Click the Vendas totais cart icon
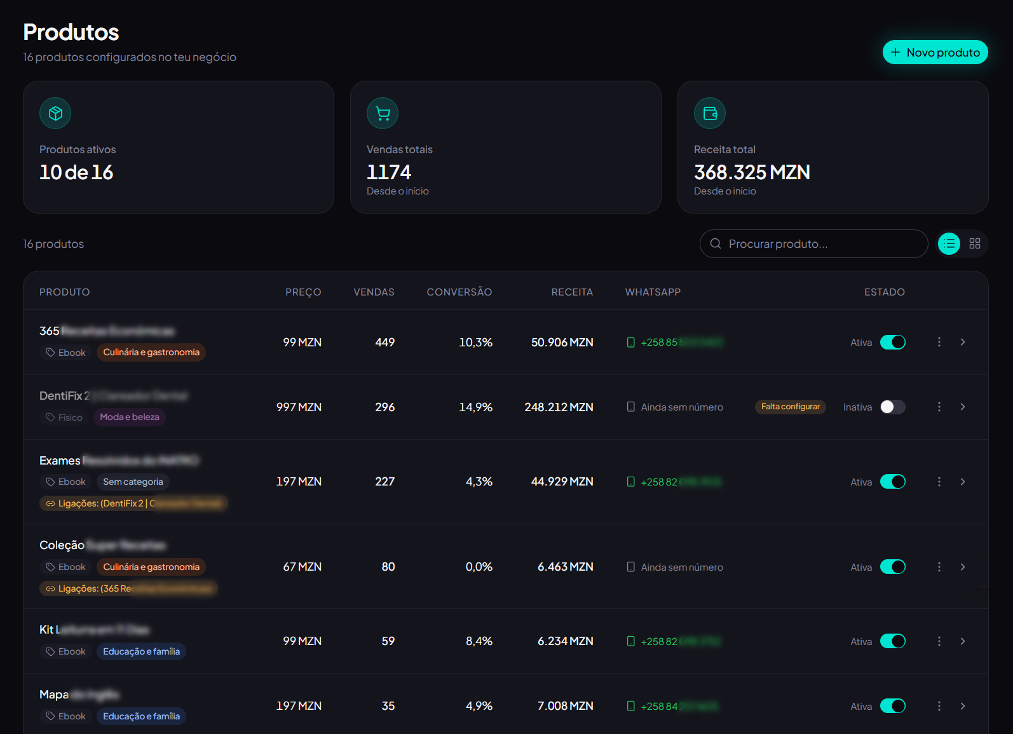1013x734 pixels. pos(383,113)
